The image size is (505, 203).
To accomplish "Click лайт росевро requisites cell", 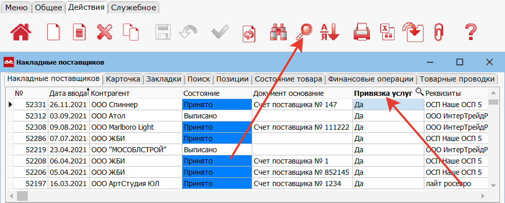I will click(456, 184).
